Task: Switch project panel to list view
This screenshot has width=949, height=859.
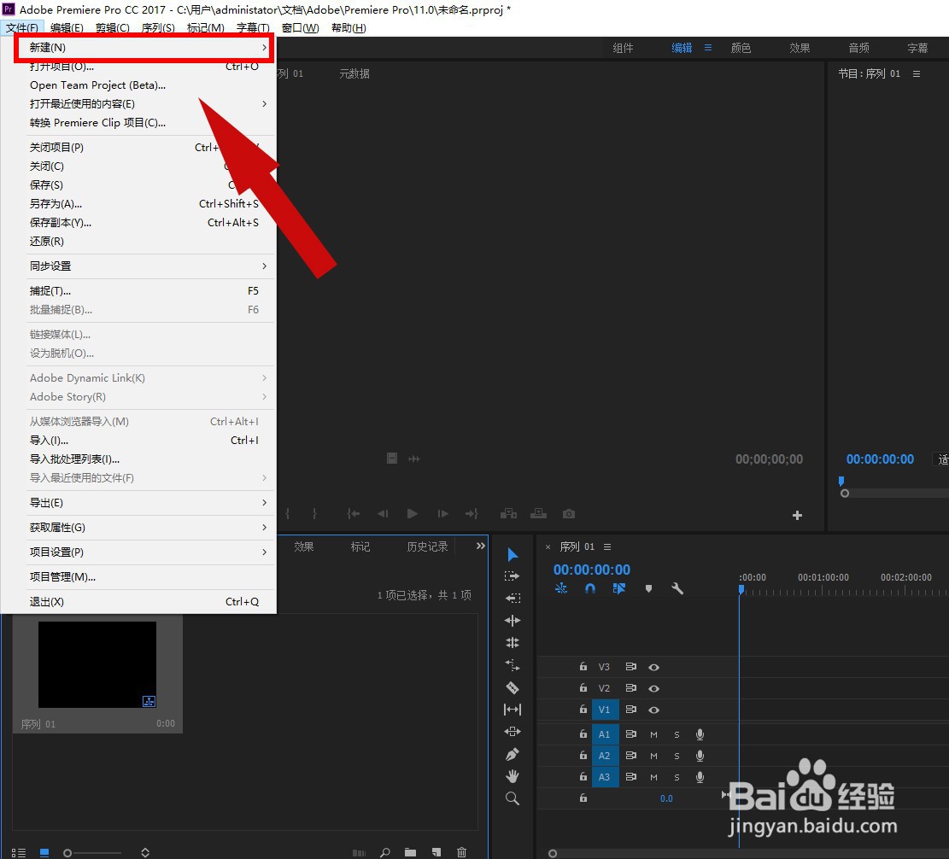Action: pyautogui.click(x=19, y=852)
